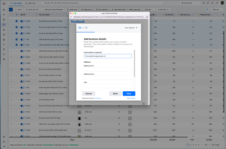Image resolution: width=226 pixels, height=149 pixels.
Task: Expand the row for product 2085
Action: [x=11, y=63]
